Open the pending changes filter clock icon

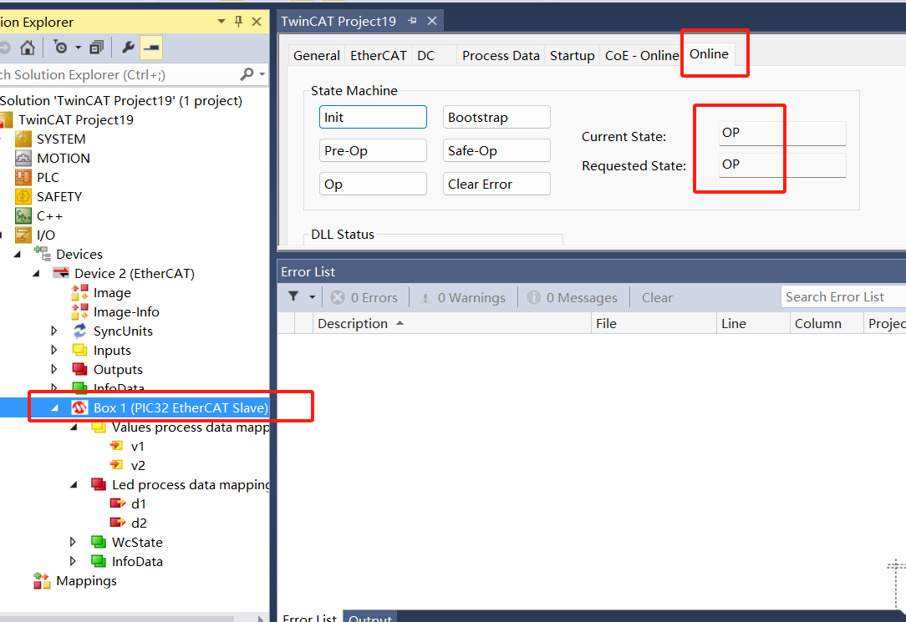coord(61,48)
